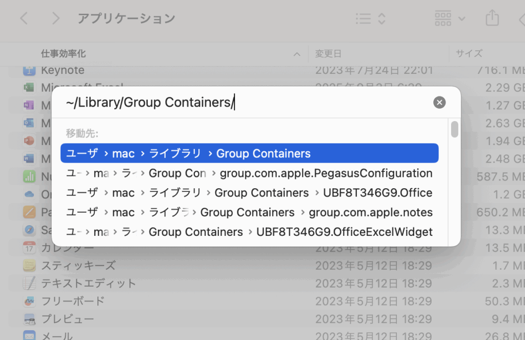Click the テキストエディット app icon

tap(29, 283)
